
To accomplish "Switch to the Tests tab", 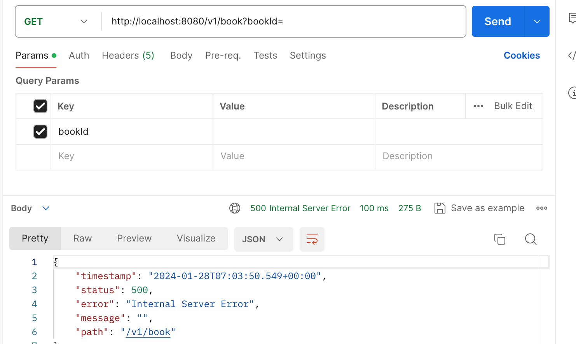I will tap(265, 56).
